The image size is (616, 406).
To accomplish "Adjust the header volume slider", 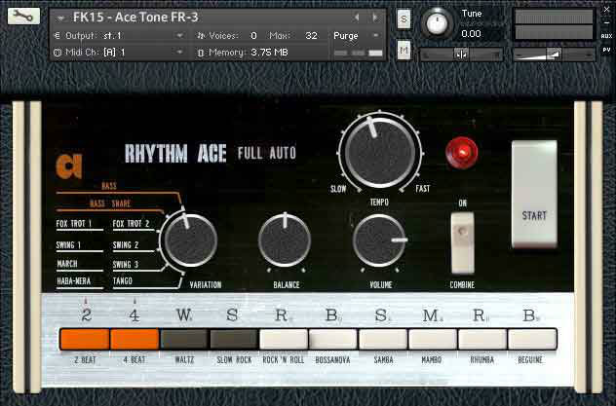I will click(554, 55).
